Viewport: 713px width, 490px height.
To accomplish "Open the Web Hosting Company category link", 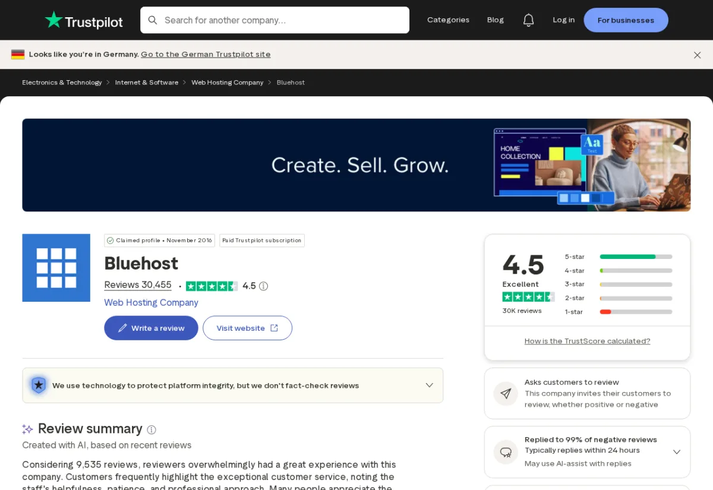I will click(151, 303).
